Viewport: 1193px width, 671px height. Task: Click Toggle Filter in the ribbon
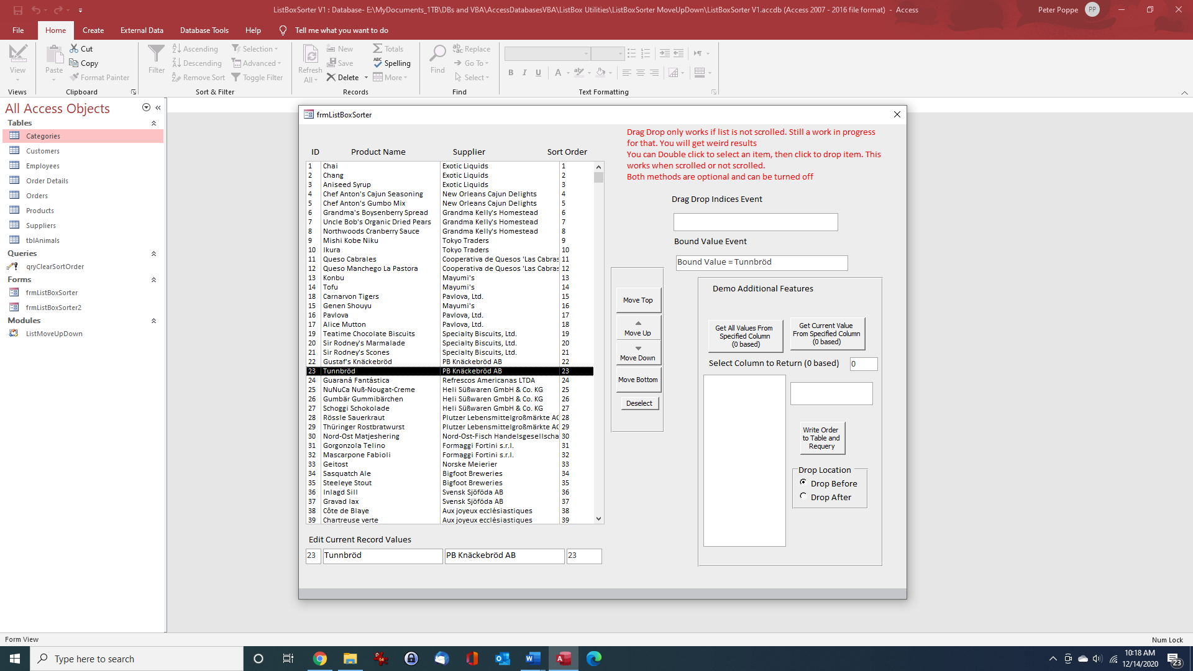(257, 78)
